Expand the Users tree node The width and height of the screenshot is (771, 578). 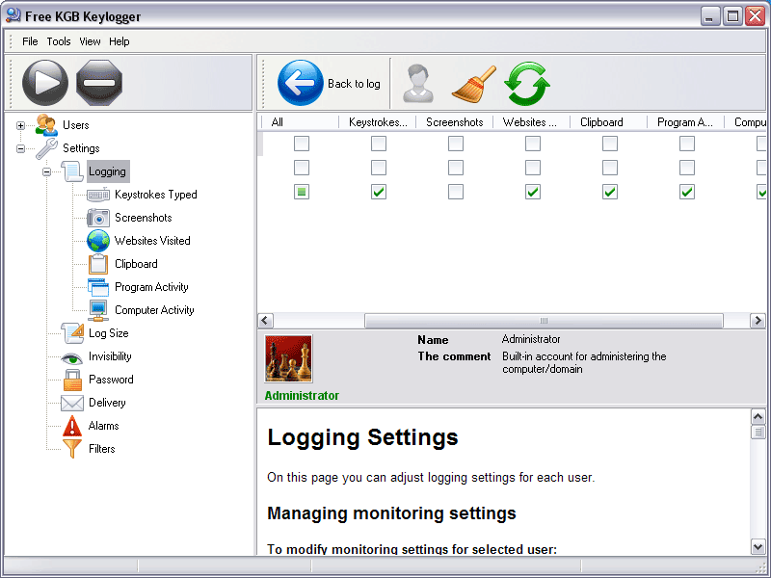pyautogui.click(x=20, y=125)
